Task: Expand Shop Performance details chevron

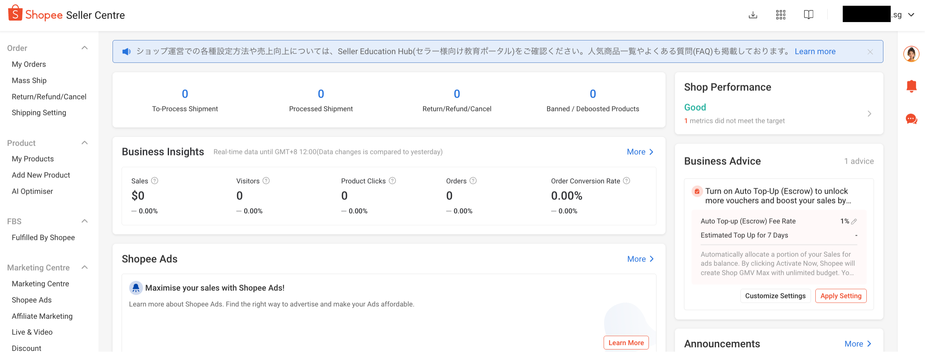Action: 869,114
